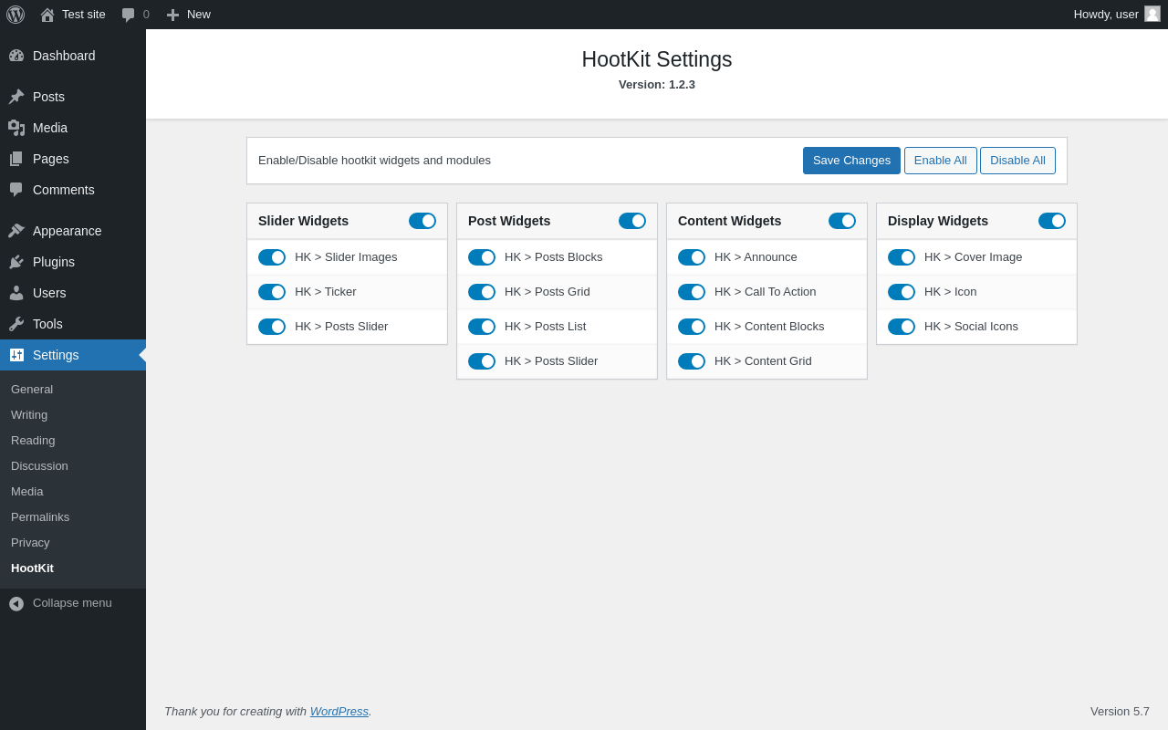Click the Plugins plug icon
Image resolution: width=1168 pixels, height=730 pixels.
click(x=16, y=262)
